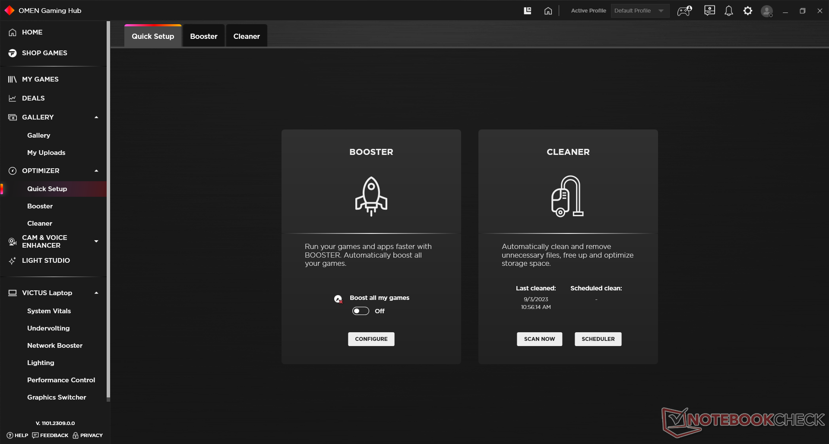Open Gallery in the sidebar

tap(39, 135)
